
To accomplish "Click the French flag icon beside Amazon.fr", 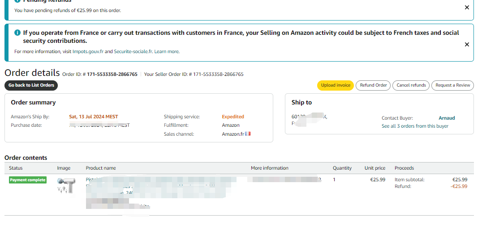I will [248, 134].
